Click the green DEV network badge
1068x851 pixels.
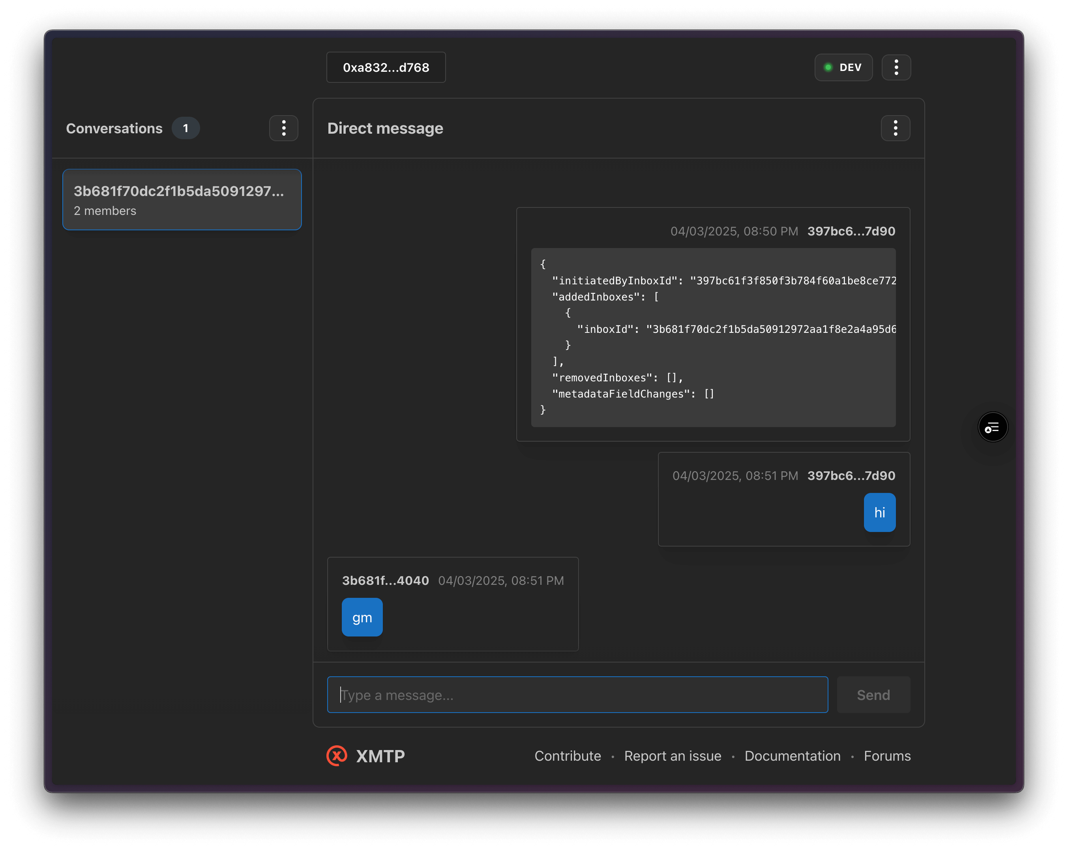[843, 67]
